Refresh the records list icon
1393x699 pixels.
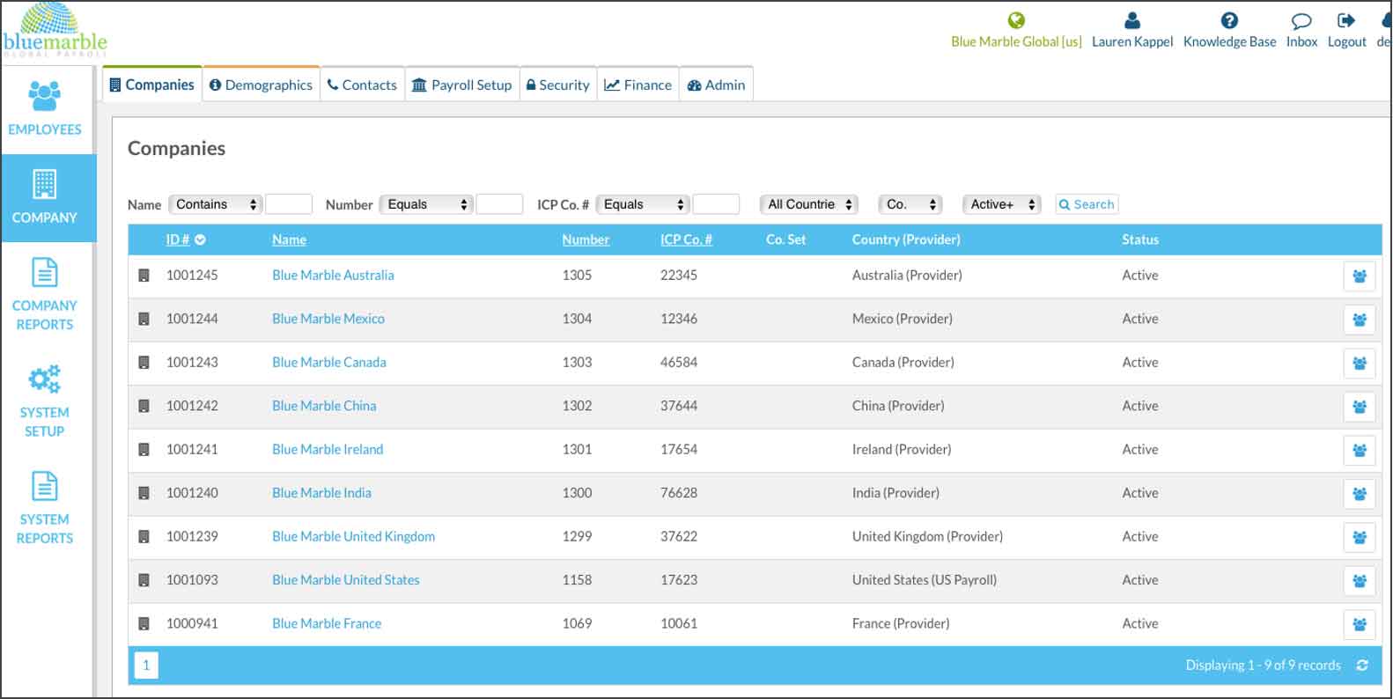click(1362, 666)
